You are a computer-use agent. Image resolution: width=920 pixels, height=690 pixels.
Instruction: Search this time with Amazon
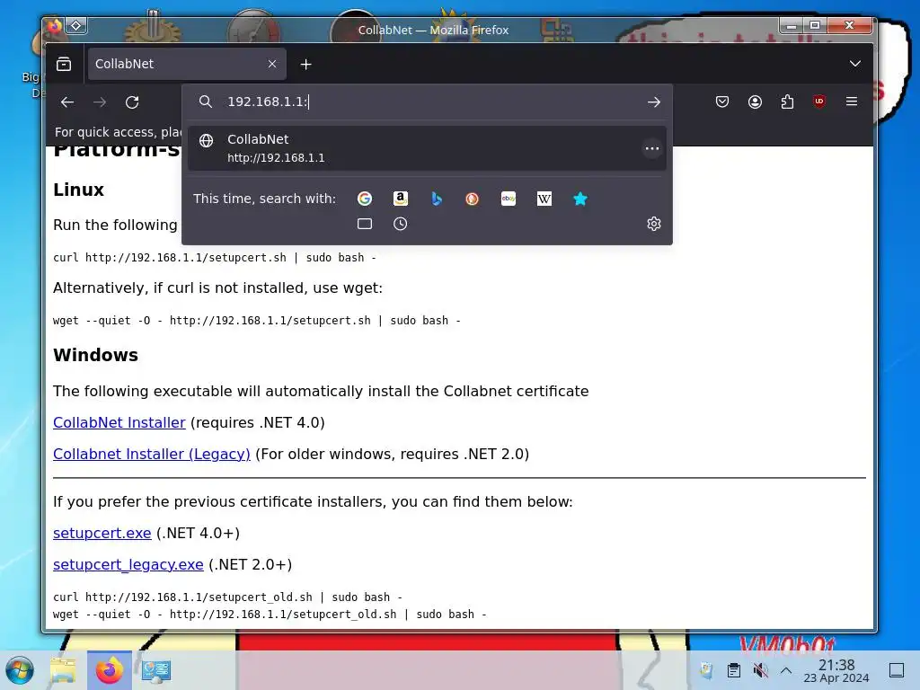[400, 199]
